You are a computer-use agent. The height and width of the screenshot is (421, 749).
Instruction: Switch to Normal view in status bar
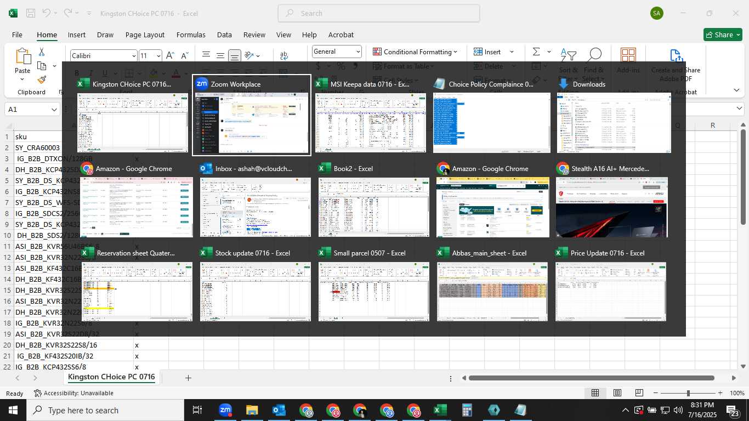click(x=595, y=393)
